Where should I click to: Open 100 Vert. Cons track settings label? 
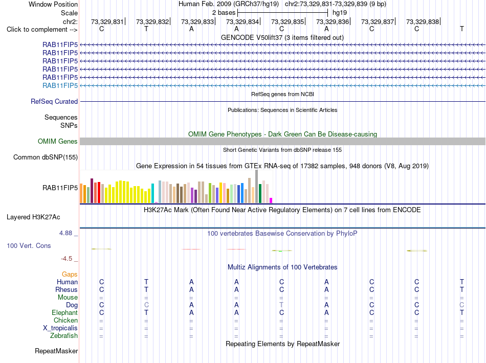[x=29, y=245]
